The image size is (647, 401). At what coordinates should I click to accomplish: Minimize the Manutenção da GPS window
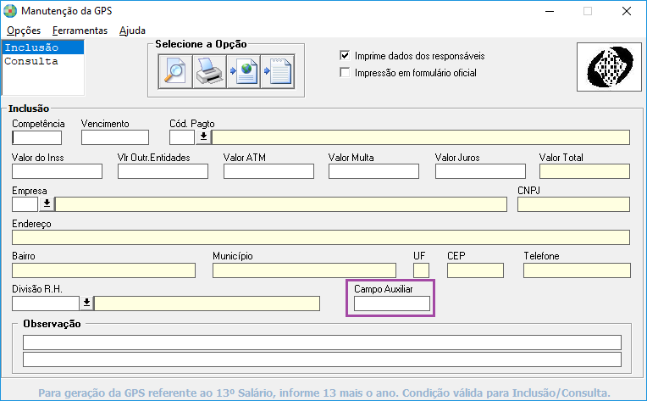coord(550,11)
